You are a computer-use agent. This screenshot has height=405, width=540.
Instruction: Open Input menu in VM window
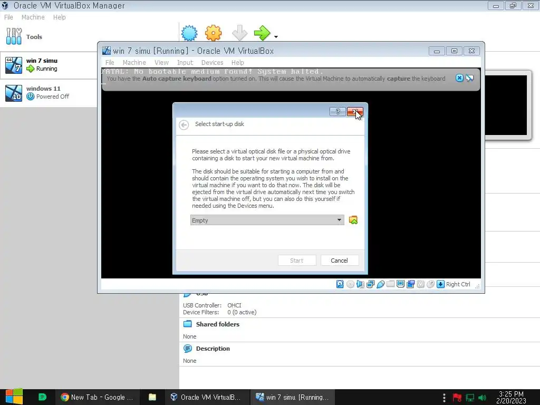(x=185, y=63)
